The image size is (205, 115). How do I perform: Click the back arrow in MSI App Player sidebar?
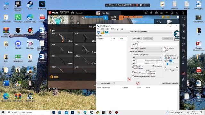pyautogui.click(x=183, y=86)
